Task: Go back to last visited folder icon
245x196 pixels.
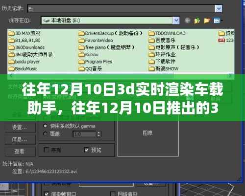Action: (188, 21)
